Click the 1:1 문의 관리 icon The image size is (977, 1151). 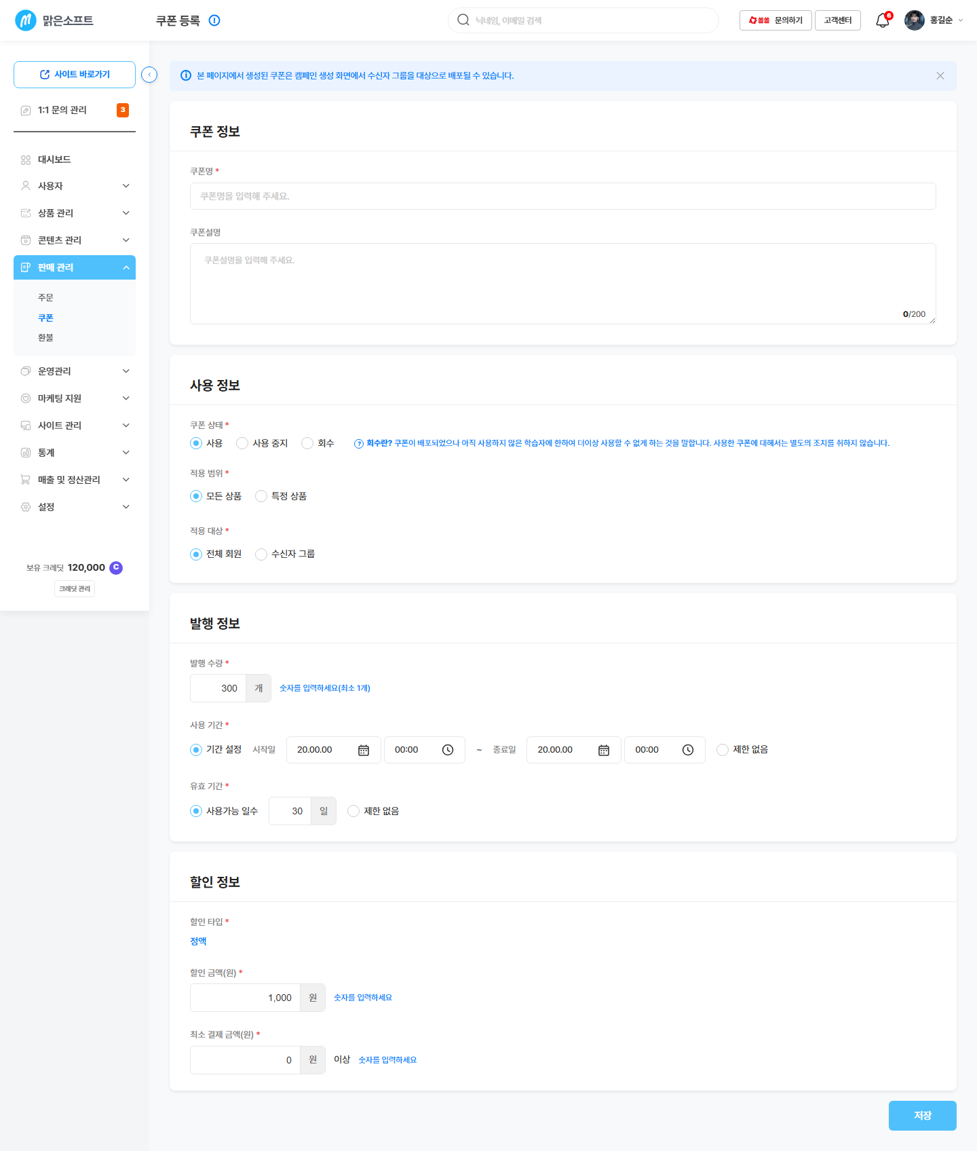(26, 110)
